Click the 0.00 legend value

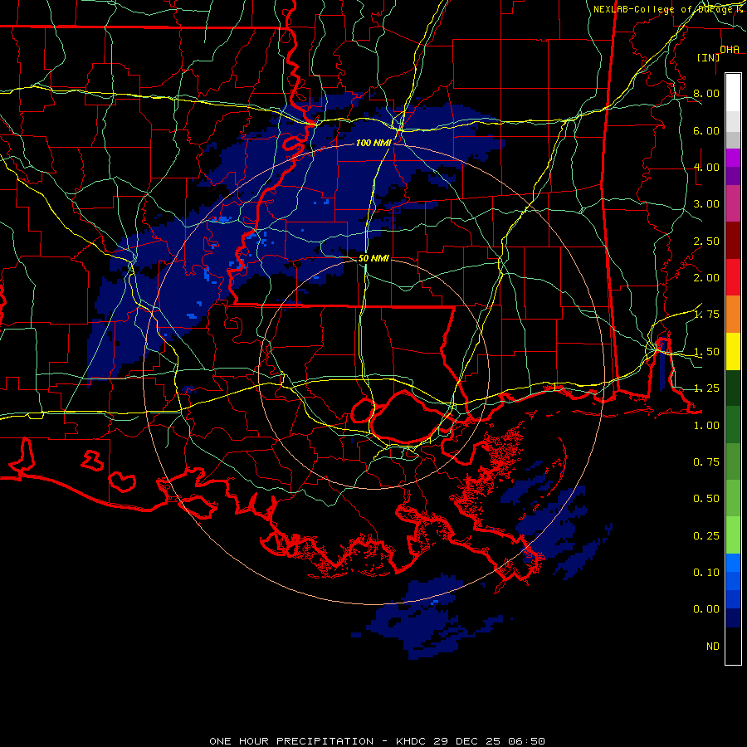coord(706,609)
